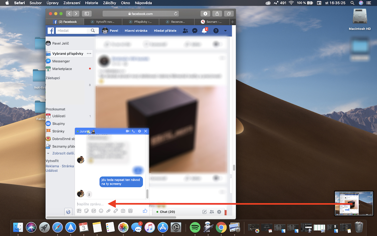The width and height of the screenshot is (377, 236).
Task: Click the Facebook logo in the blue bar
Action: 51,30
